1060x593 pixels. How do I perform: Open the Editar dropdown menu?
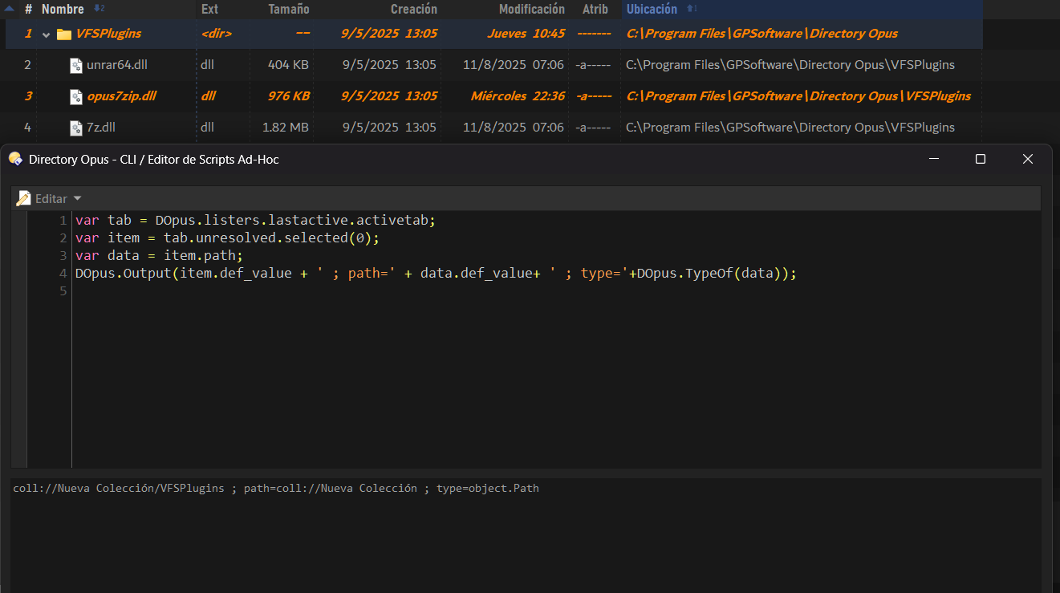click(x=77, y=198)
